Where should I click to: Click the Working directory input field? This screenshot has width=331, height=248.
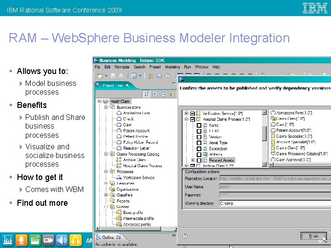pyautogui.click(x=275, y=203)
